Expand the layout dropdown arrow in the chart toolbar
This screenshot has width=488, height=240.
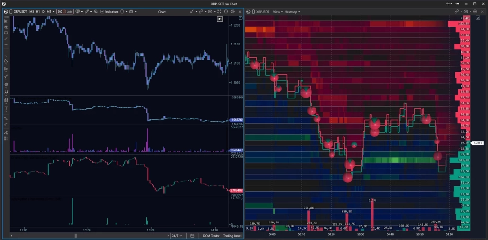coord(136,11)
